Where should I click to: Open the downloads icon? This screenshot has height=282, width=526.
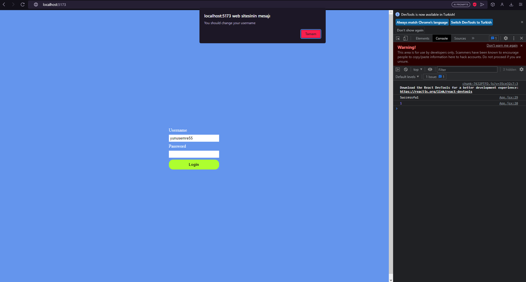[511, 4]
